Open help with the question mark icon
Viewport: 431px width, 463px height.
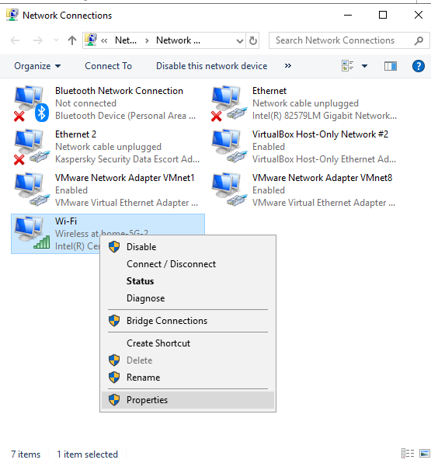click(x=419, y=66)
